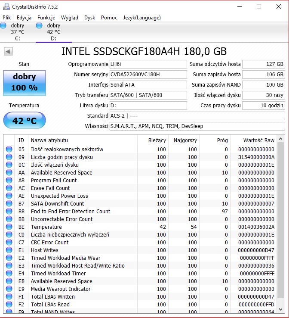289x318 pixels.
Task: Select the Ilość włączeń dysku attribute row
Action: (x=140, y=165)
